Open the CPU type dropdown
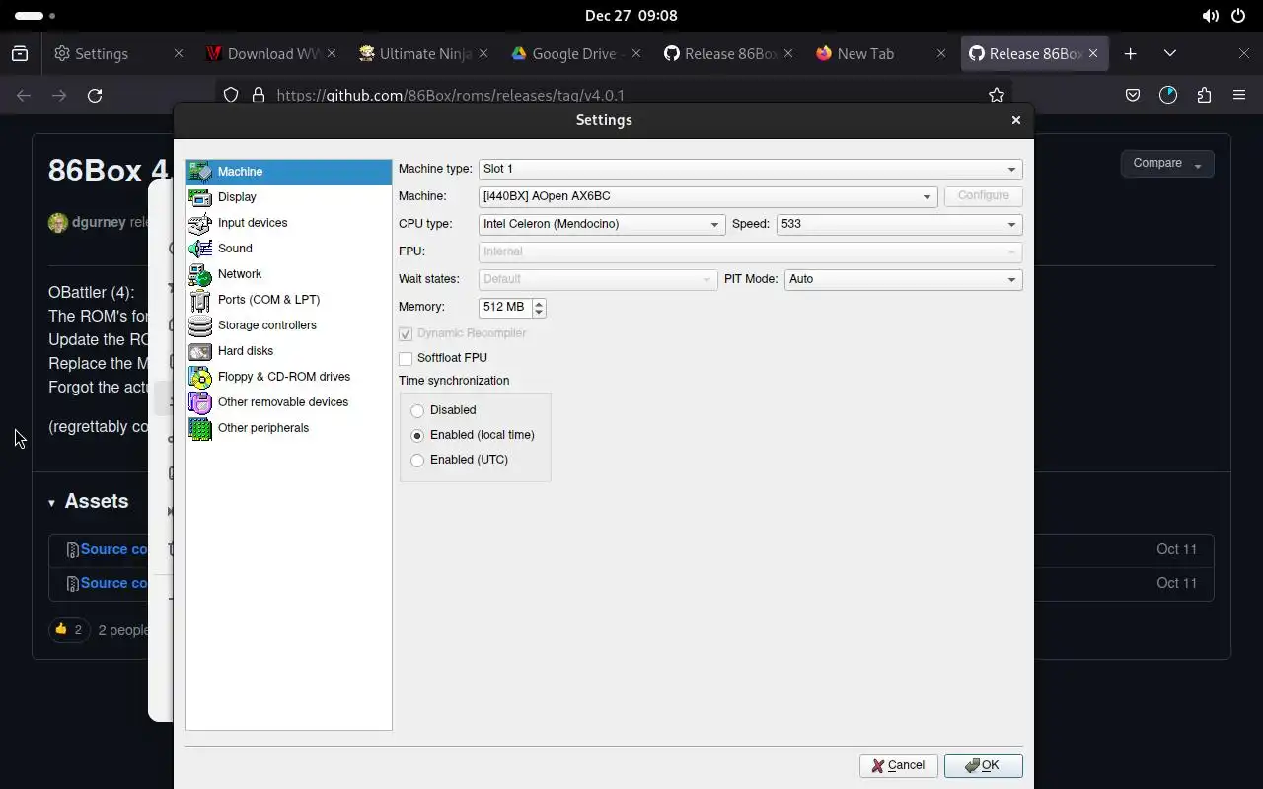 click(602, 224)
